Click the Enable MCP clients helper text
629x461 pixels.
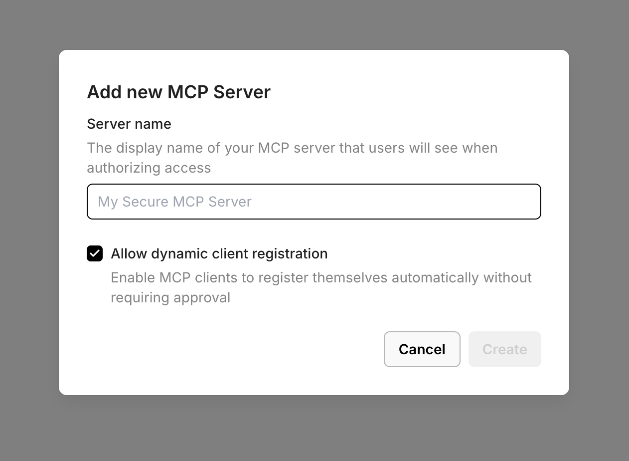pos(321,278)
